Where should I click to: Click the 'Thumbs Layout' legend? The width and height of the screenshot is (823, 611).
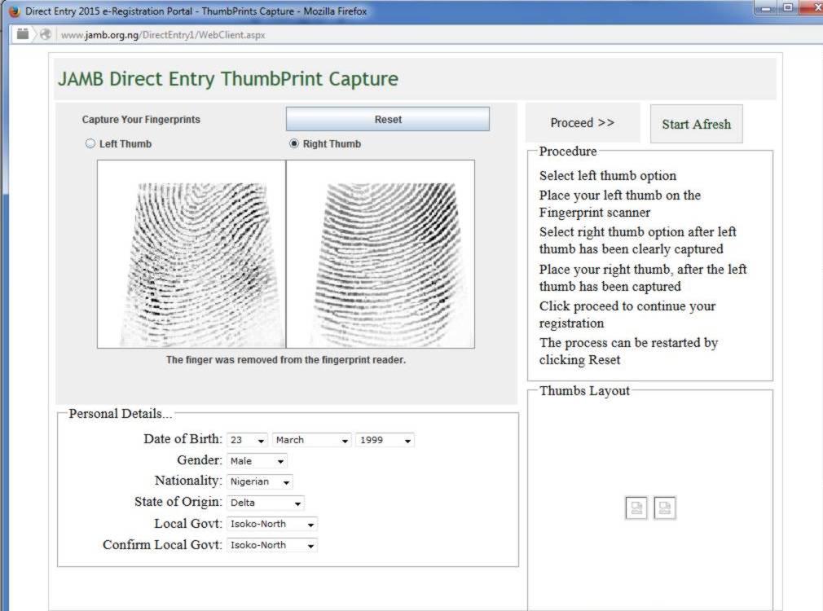click(x=584, y=390)
